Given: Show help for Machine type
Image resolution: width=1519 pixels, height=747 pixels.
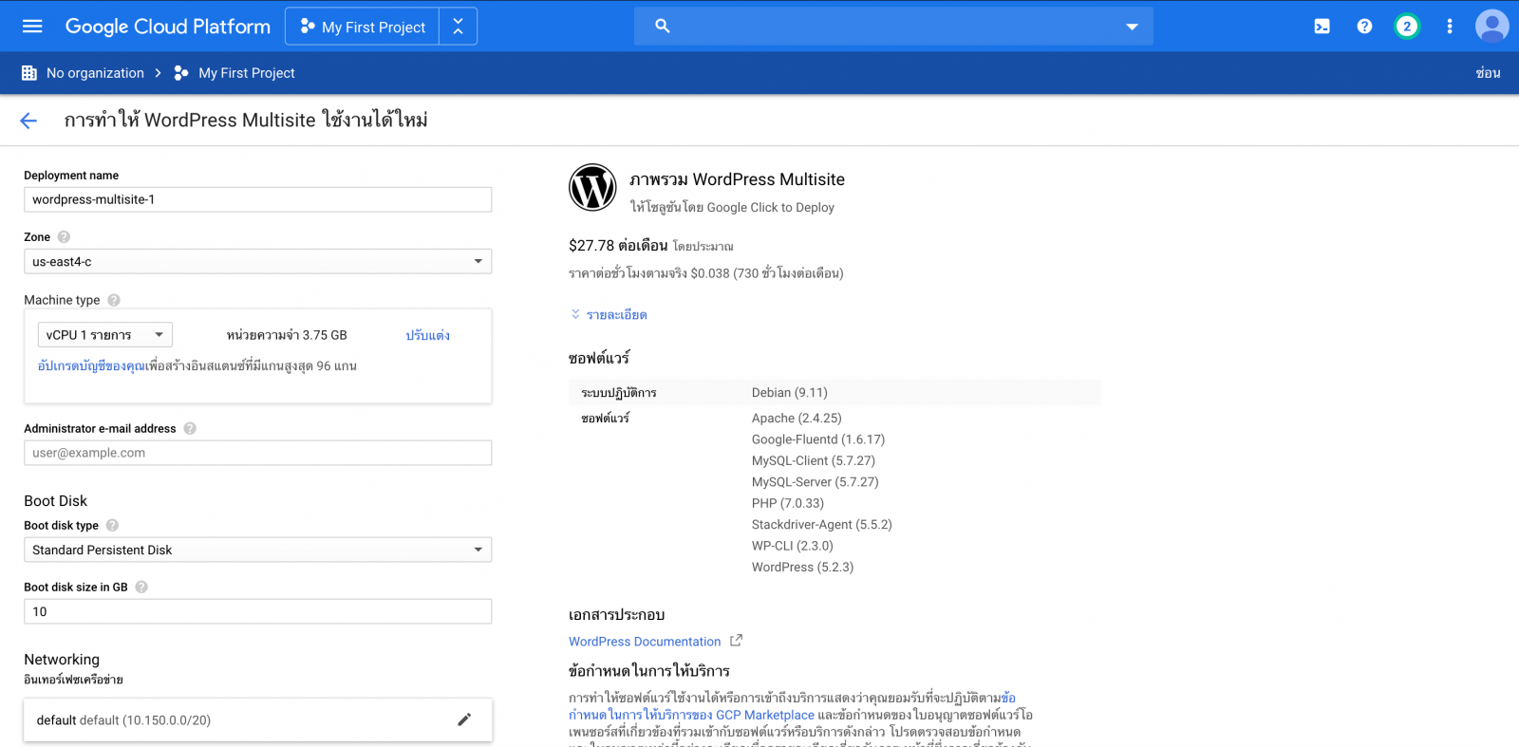Looking at the screenshot, I should 114,300.
